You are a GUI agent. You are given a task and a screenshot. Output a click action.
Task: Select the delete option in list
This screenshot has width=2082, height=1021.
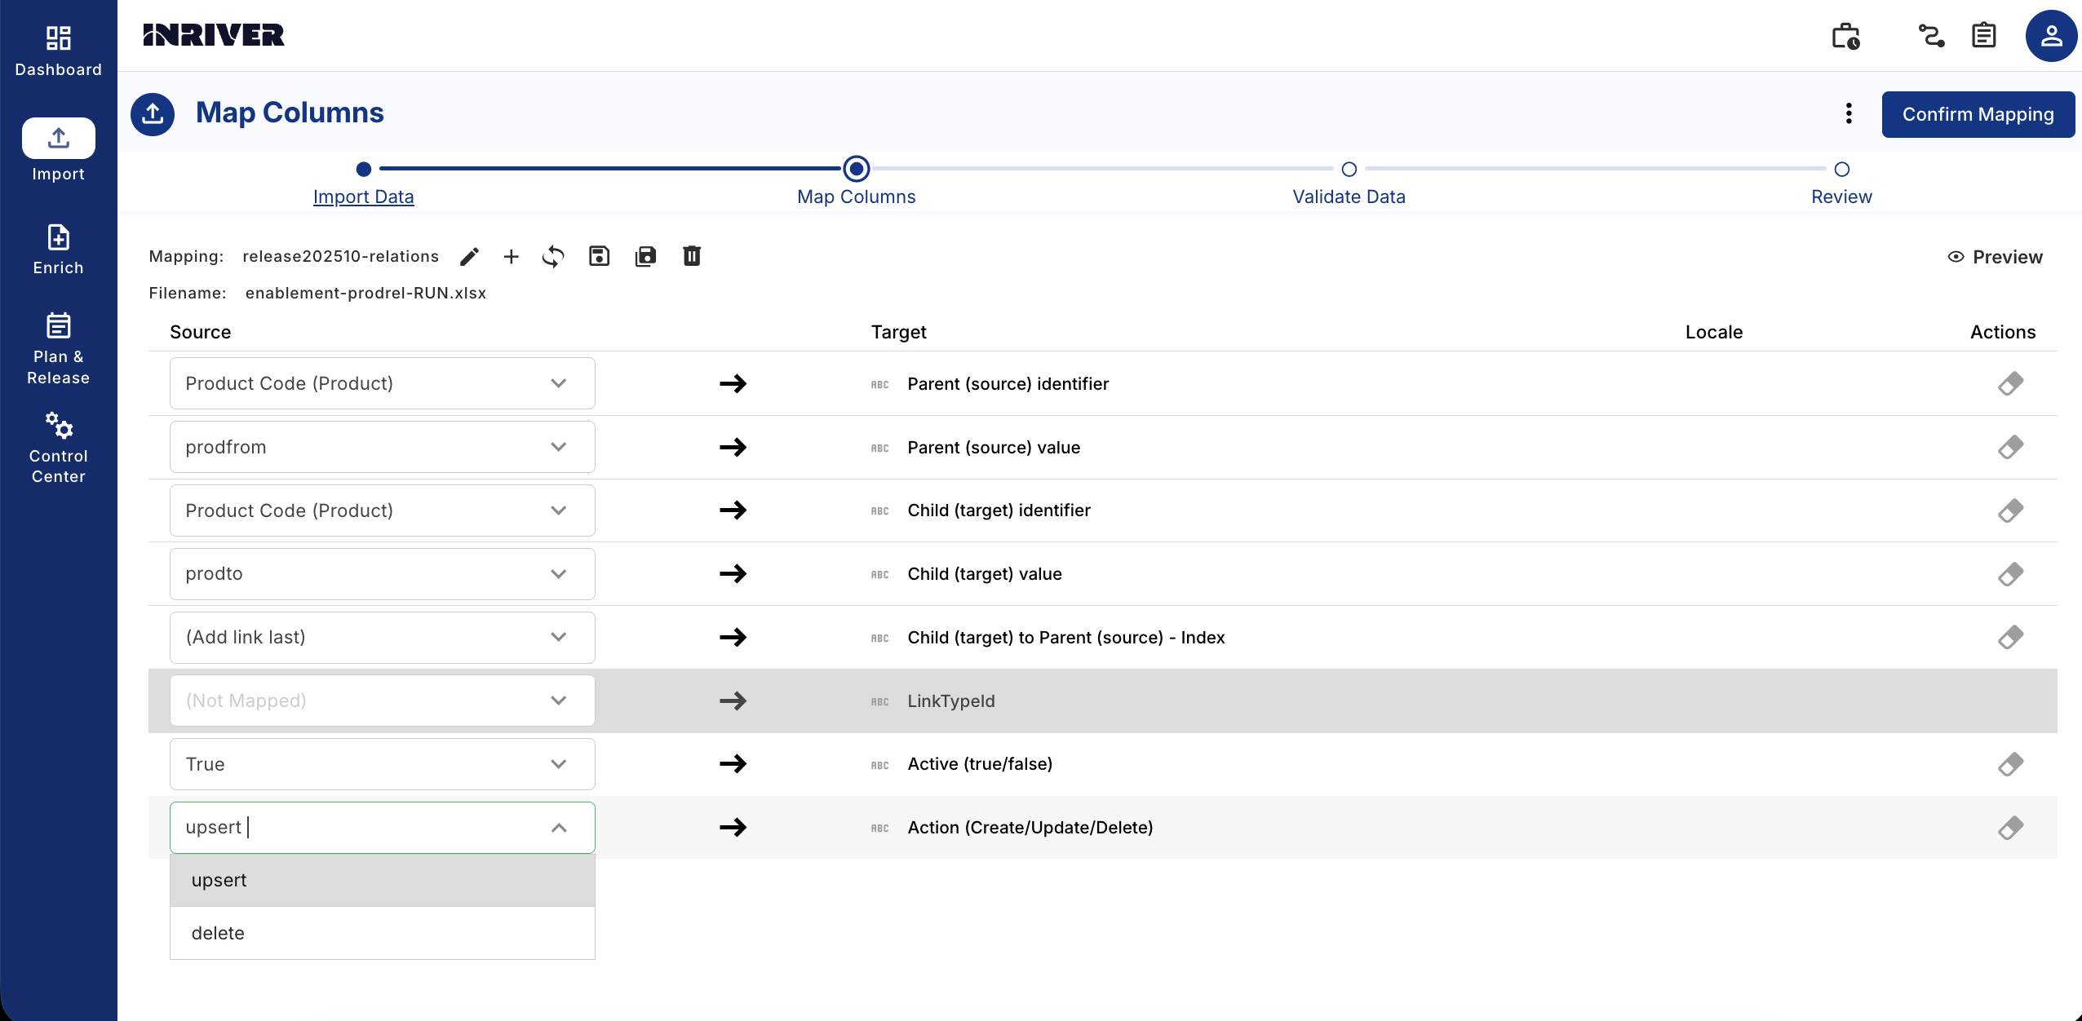pyautogui.click(x=382, y=933)
